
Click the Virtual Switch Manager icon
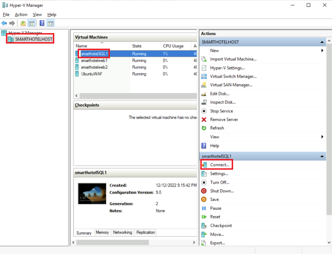click(204, 77)
